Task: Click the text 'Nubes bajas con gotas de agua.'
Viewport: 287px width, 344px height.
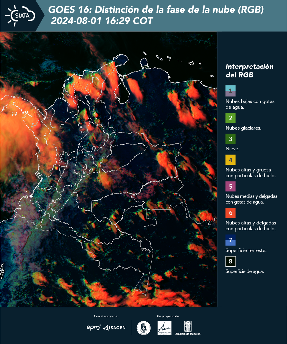Action: coord(250,104)
